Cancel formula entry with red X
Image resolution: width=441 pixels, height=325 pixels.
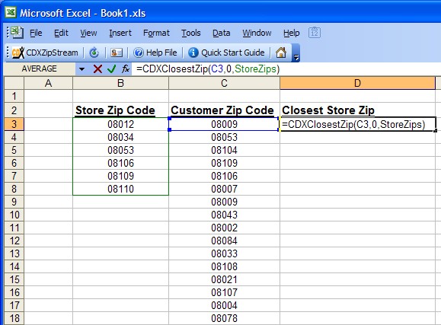coord(97,69)
